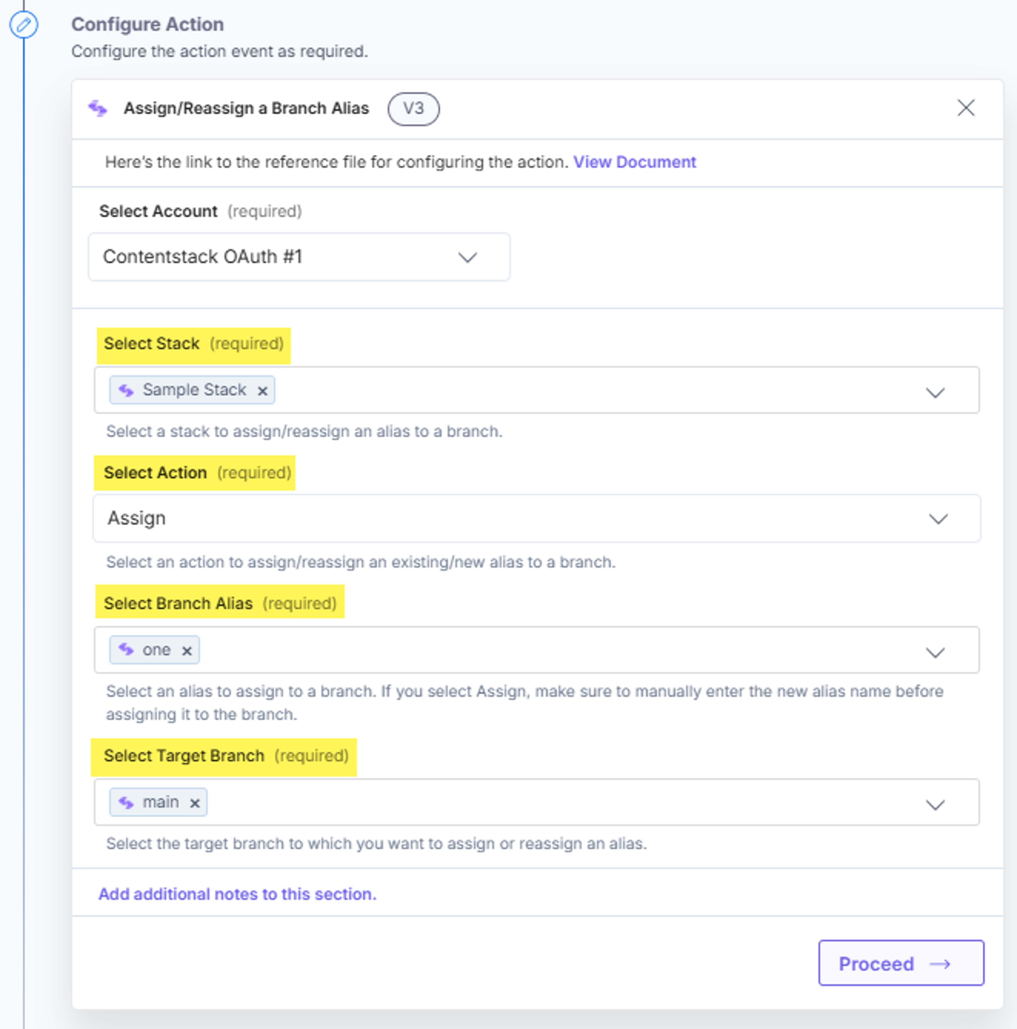Click the Proceed button
The height and width of the screenshot is (1029, 1017).
click(901, 963)
